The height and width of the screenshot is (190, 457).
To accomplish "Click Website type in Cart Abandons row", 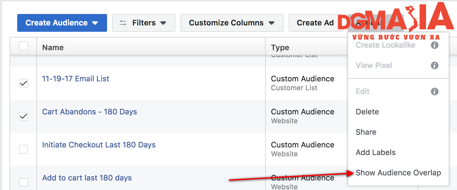I will (284, 121).
